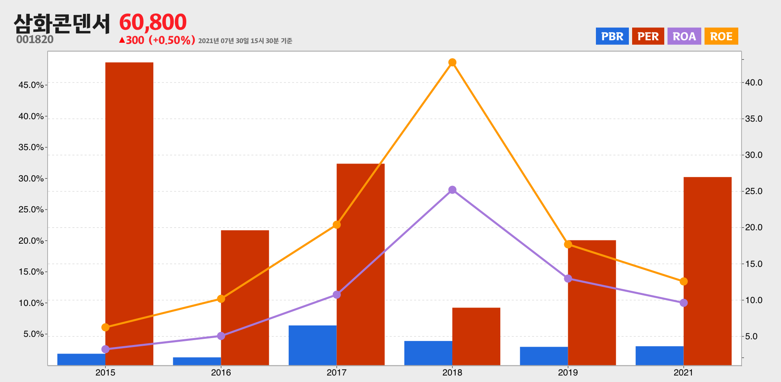The width and height of the screenshot is (781, 382).
Task: Click the 35.0 right axis label
Action: coord(754,119)
